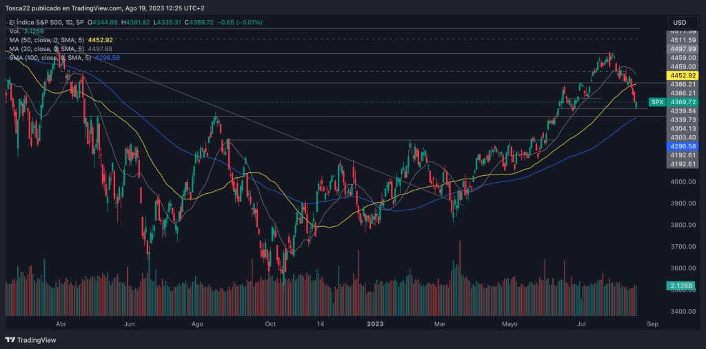This screenshot has width=706, height=349.
Task: Click the TradingView logo icon
Action: [x=10, y=340]
